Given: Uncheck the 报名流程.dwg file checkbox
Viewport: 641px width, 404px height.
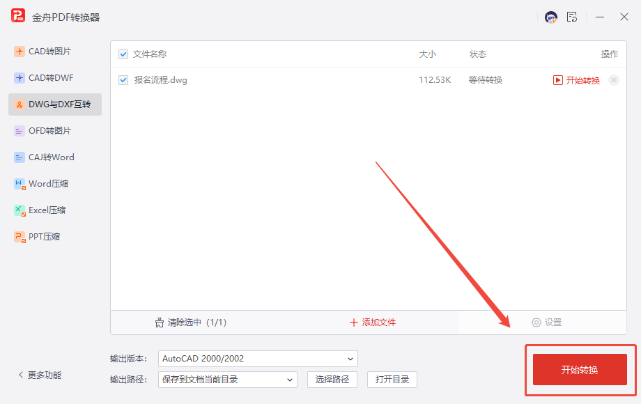Looking at the screenshot, I should 123,80.
